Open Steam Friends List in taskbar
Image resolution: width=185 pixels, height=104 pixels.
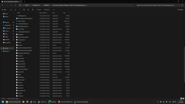[x=42, y=102]
